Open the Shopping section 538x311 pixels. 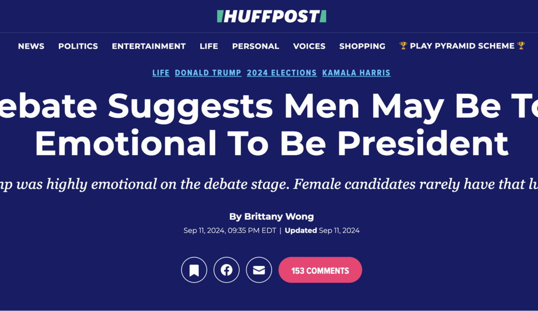click(x=362, y=46)
